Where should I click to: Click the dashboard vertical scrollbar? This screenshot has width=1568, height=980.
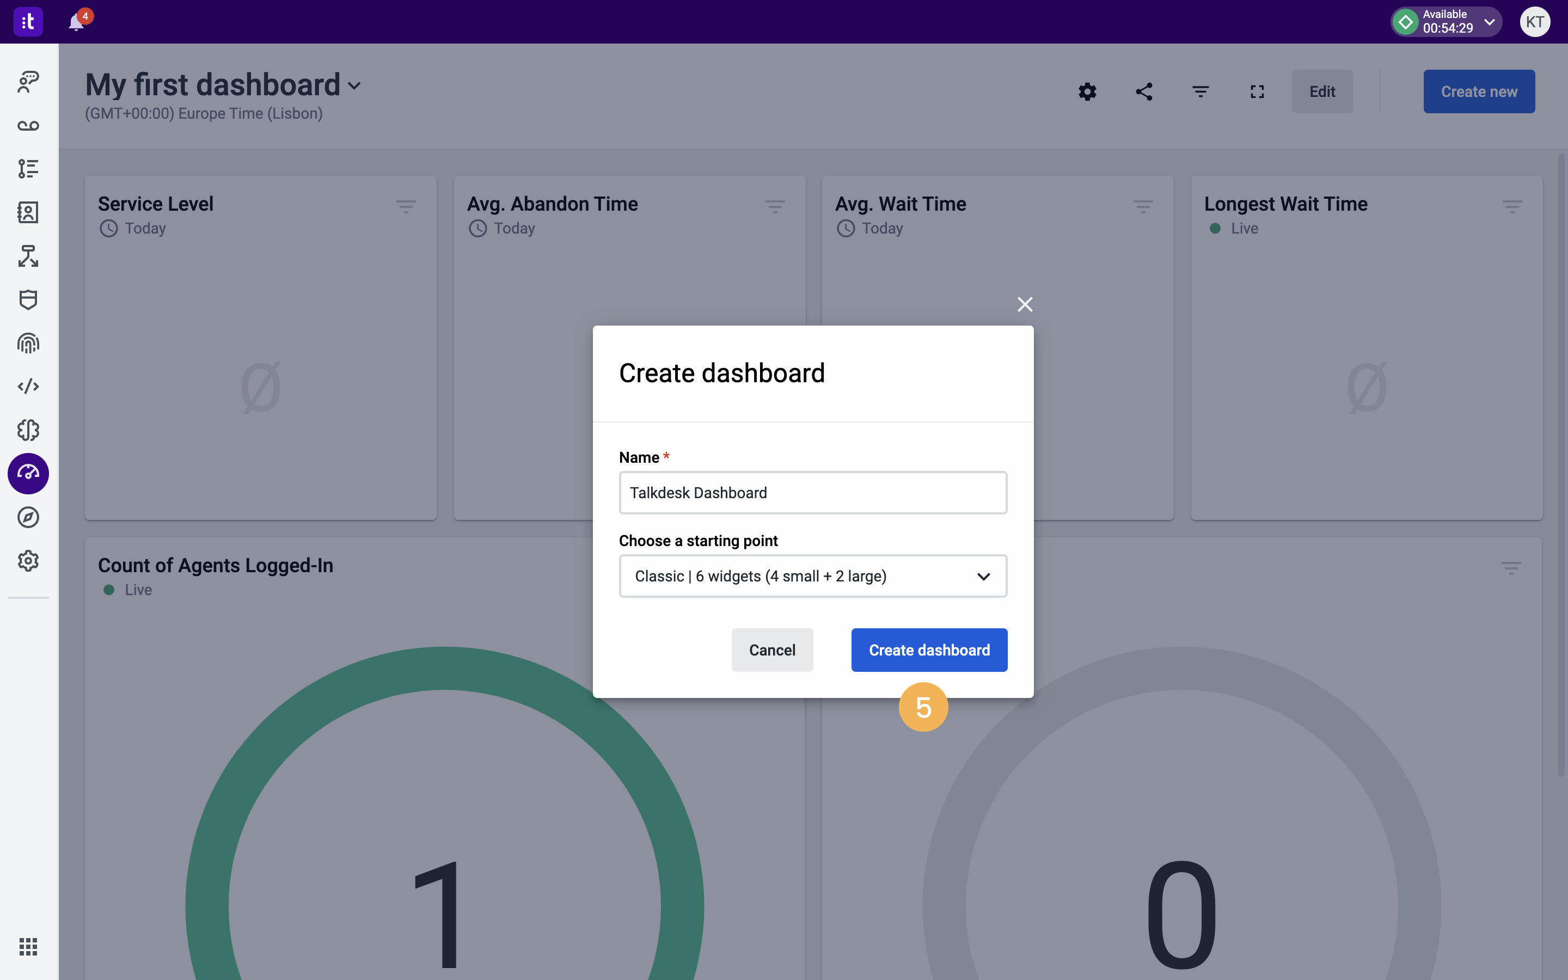[x=1561, y=465]
